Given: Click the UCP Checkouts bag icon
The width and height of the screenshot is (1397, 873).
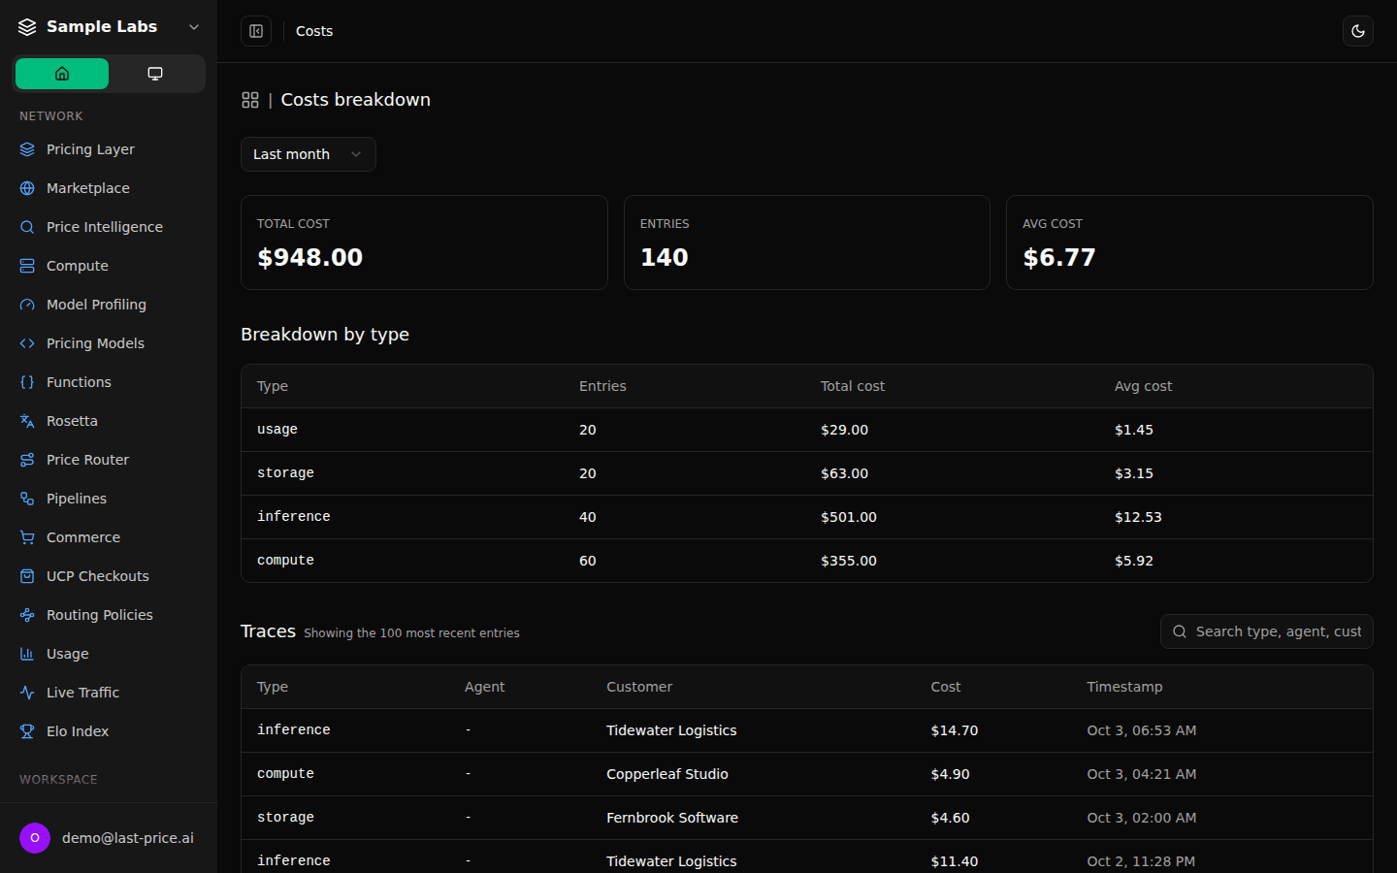Looking at the screenshot, I should coord(27,576).
